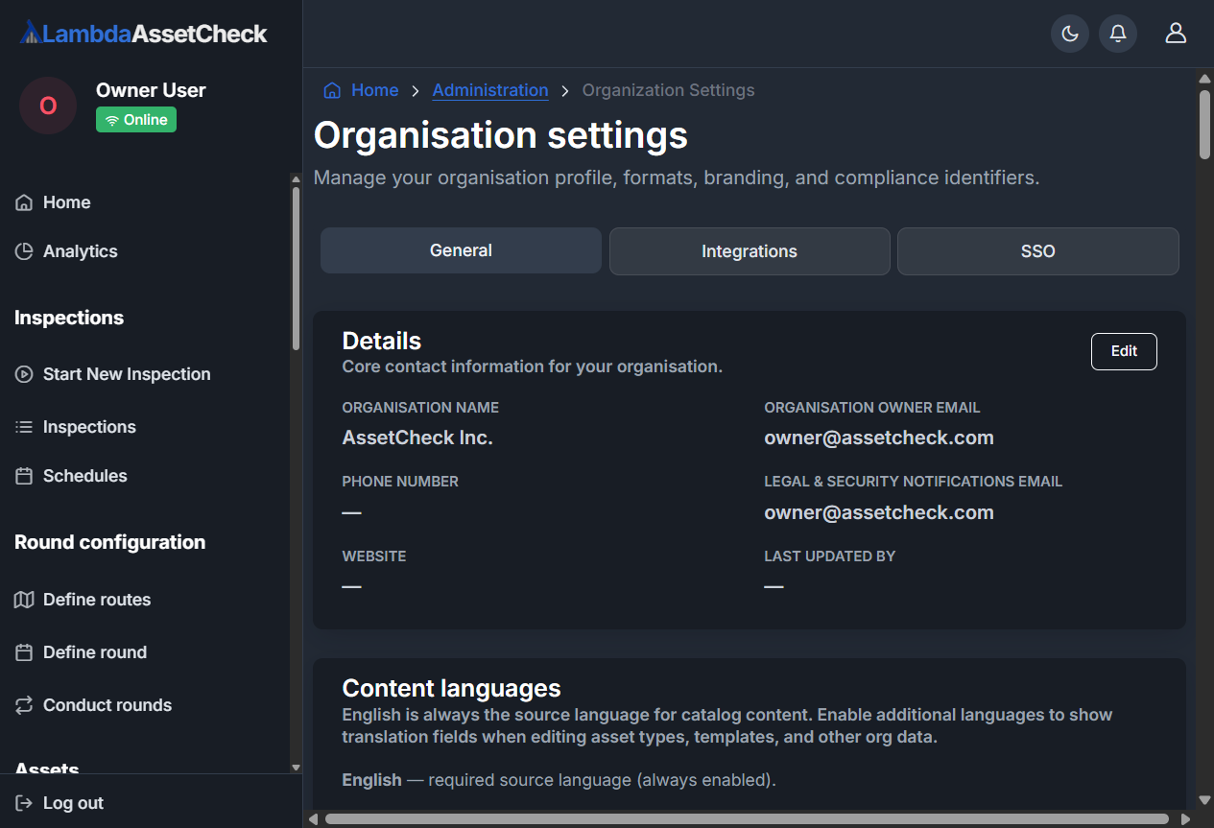The width and height of the screenshot is (1214, 828).
Task: Click the Schedules calendar icon
Action: point(24,476)
